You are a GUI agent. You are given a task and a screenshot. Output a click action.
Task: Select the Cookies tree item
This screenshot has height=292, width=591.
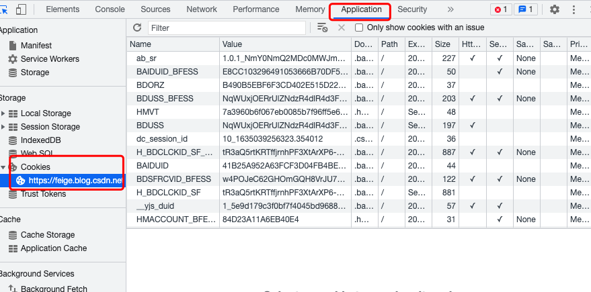(x=36, y=166)
